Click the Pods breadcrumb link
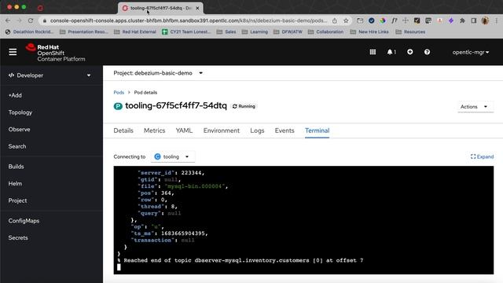The image size is (503, 283). pos(119,93)
